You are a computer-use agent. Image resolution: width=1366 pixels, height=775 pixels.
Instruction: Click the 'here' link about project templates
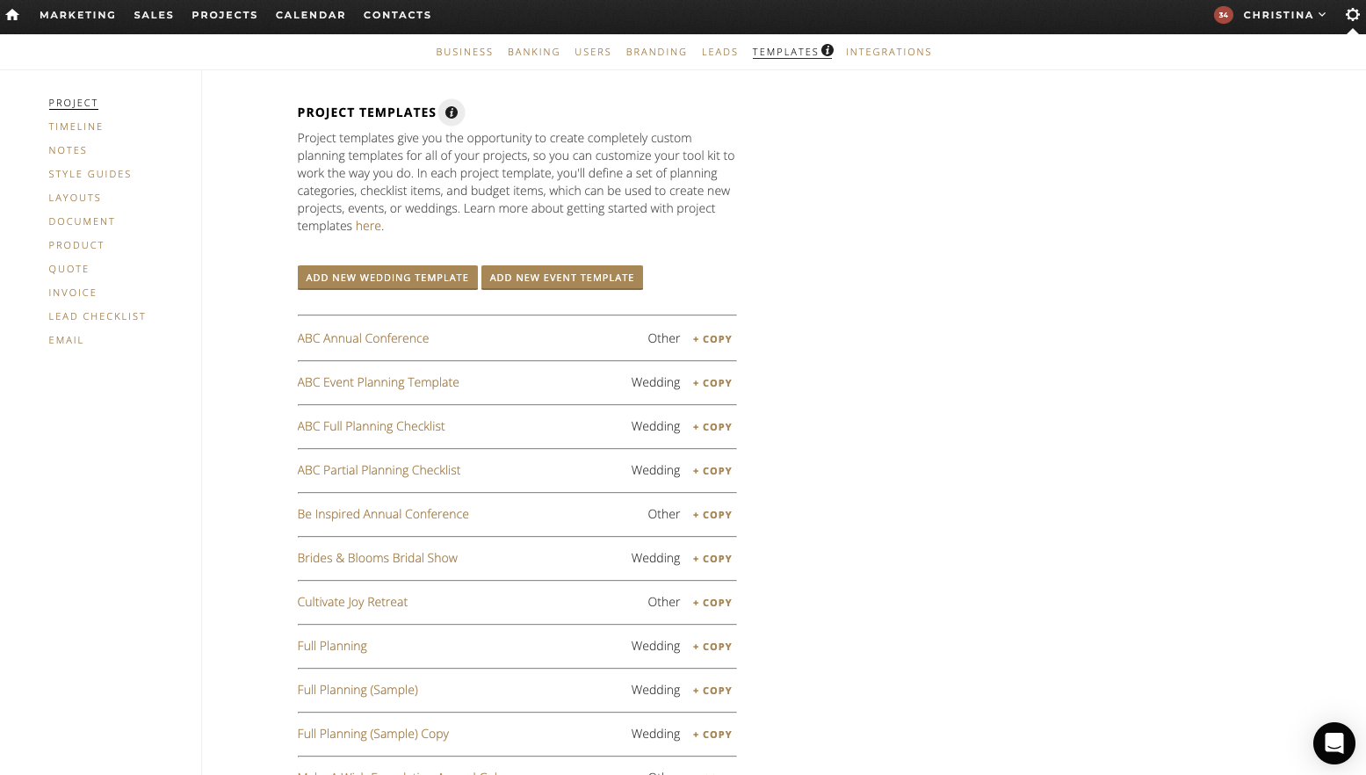(x=368, y=226)
